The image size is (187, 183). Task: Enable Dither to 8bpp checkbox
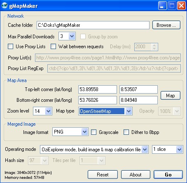126,132
